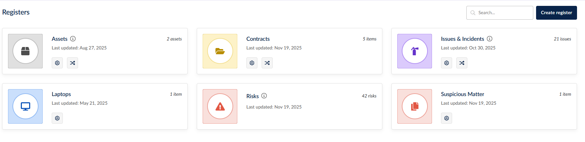Click shuffle icon on Issues & Incidents card
This screenshot has height=142, width=585.
(x=462, y=63)
